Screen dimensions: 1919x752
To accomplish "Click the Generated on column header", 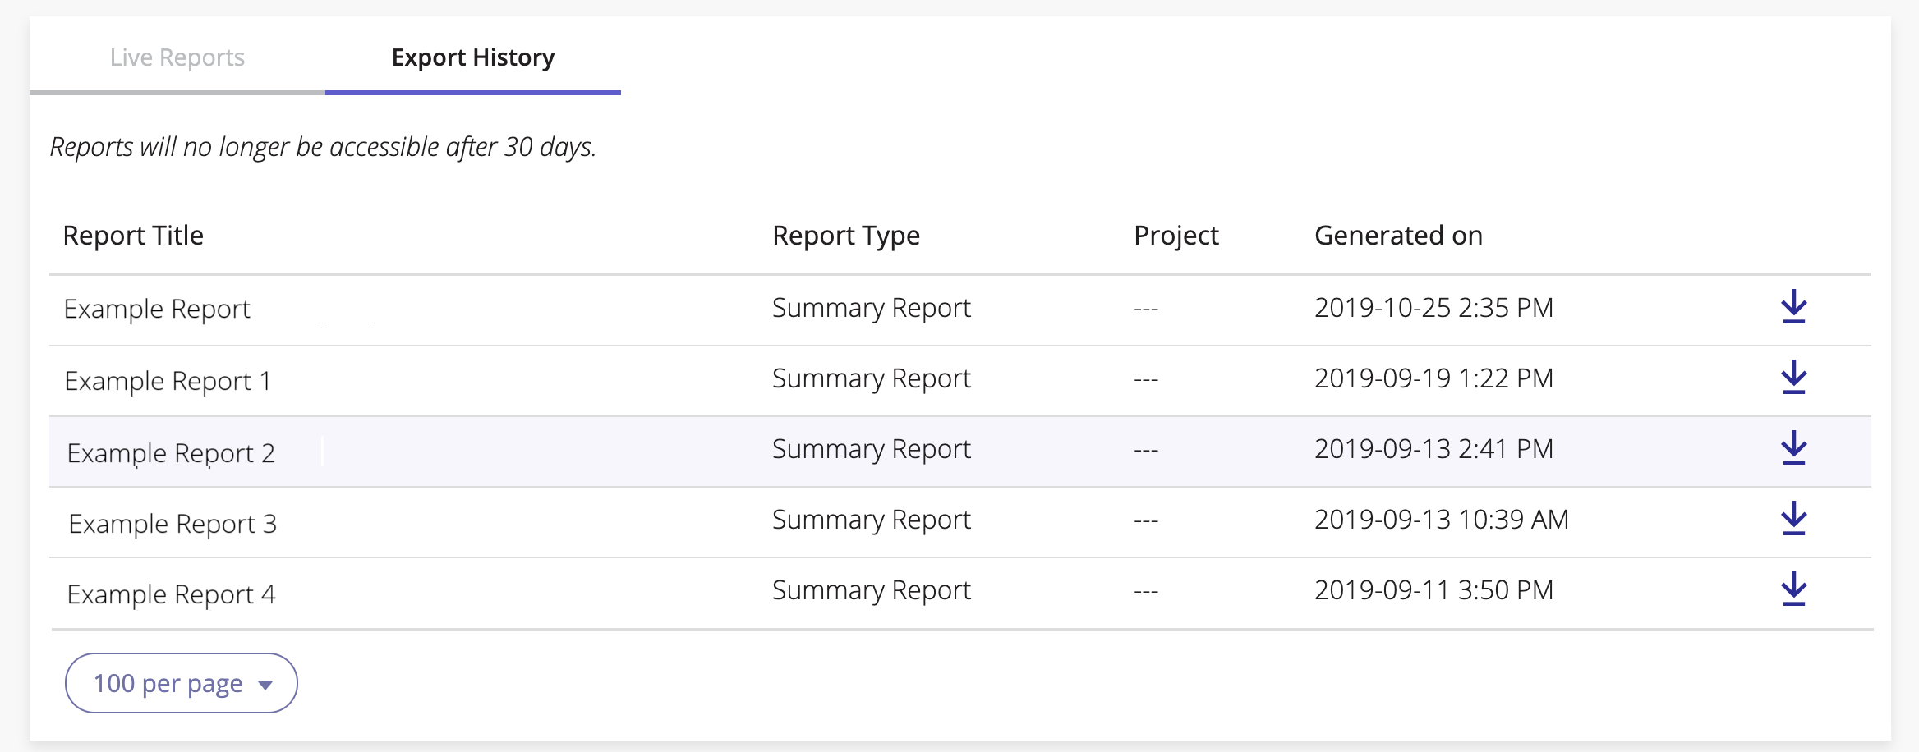I will pyautogui.click(x=1399, y=236).
